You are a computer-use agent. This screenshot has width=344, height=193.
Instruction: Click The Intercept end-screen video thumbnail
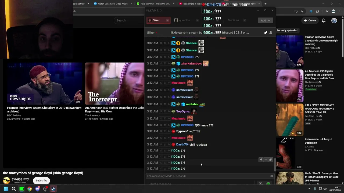115,83
